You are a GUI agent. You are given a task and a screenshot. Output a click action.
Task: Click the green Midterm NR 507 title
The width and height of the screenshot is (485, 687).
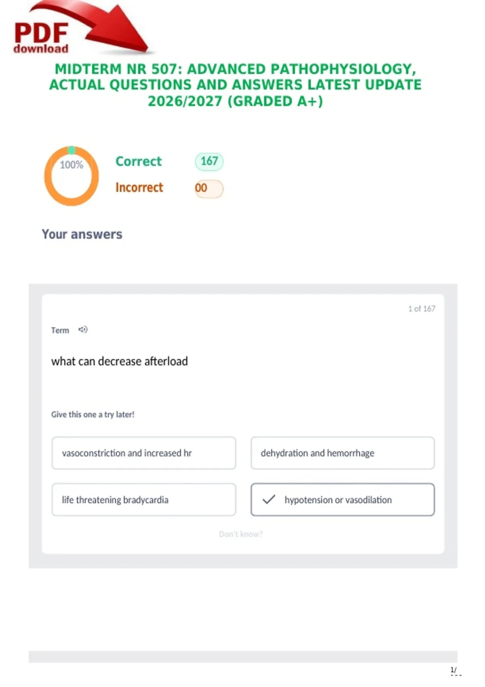pos(235,85)
